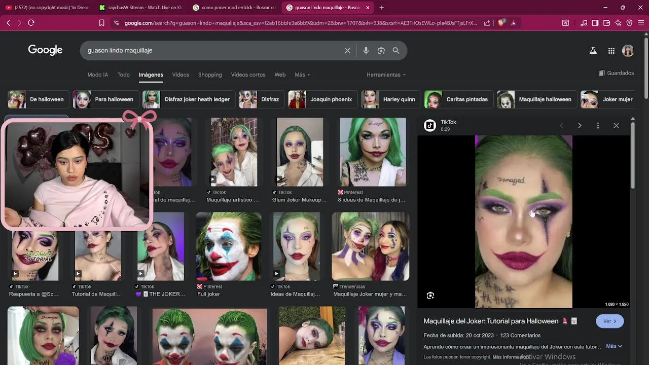Select the 'Joker mujer' filter chip

609,99
